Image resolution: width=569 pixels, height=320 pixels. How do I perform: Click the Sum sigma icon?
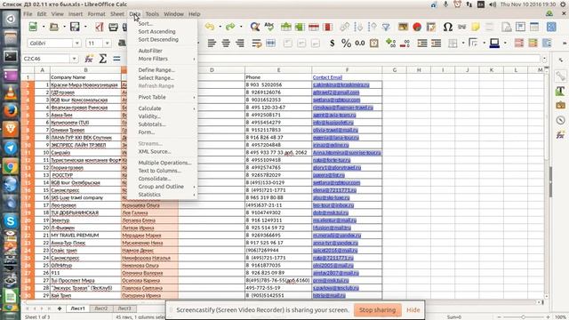pyautogui.click(x=103, y=59)
